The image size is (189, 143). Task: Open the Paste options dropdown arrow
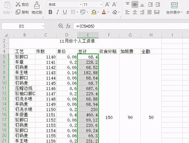[11, 12]
